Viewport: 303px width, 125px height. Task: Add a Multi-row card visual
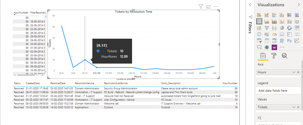tap(289, 34)
